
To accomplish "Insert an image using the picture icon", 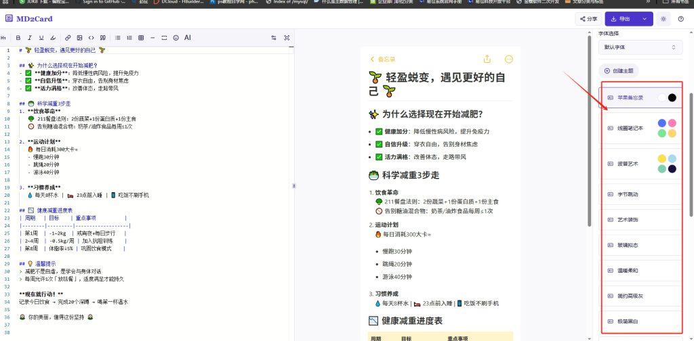I will click(x=79, y=38).
